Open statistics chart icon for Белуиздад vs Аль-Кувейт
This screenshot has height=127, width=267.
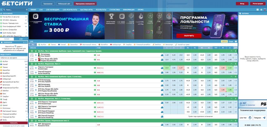[162, 55]
